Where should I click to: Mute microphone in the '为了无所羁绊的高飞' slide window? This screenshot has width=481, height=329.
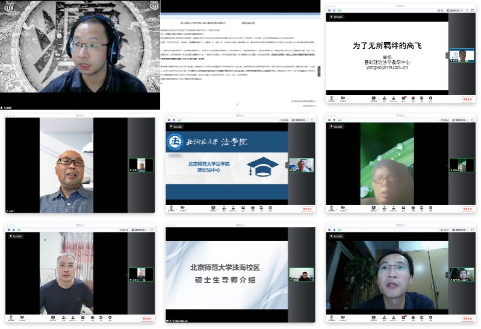pyautogui.click(x=330, y=98)
